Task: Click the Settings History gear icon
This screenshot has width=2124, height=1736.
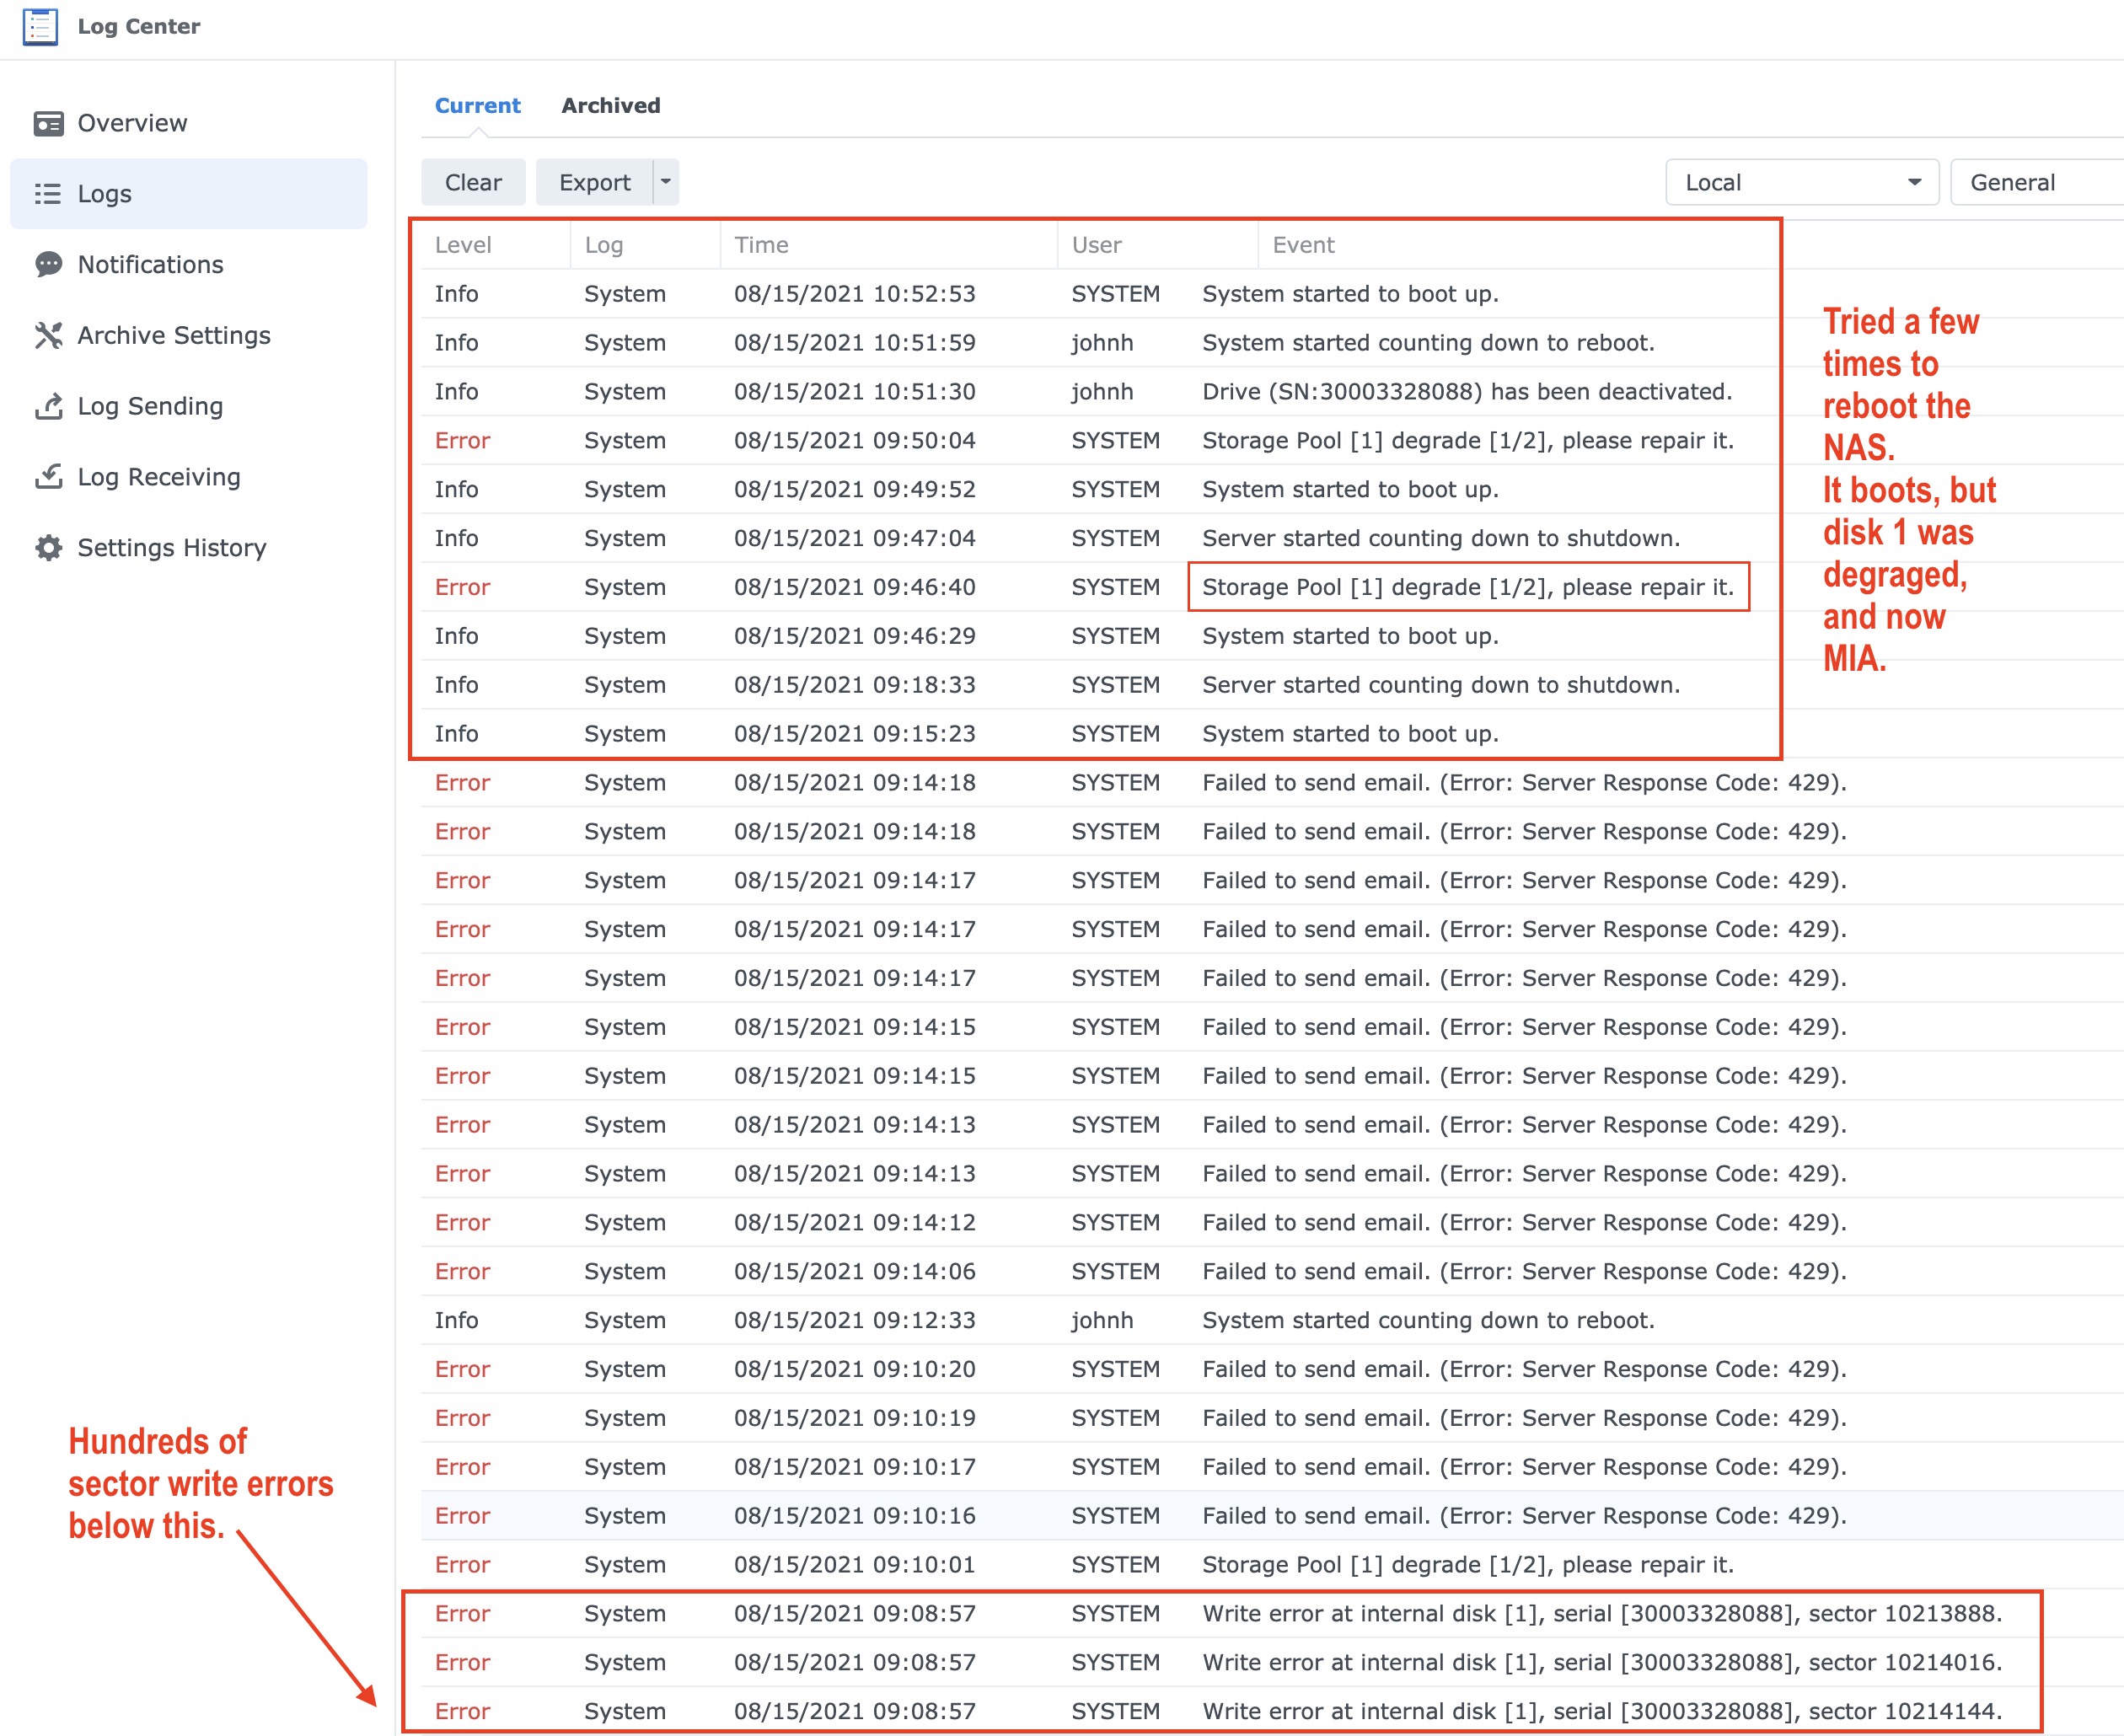Action: (x=48, y=548)
